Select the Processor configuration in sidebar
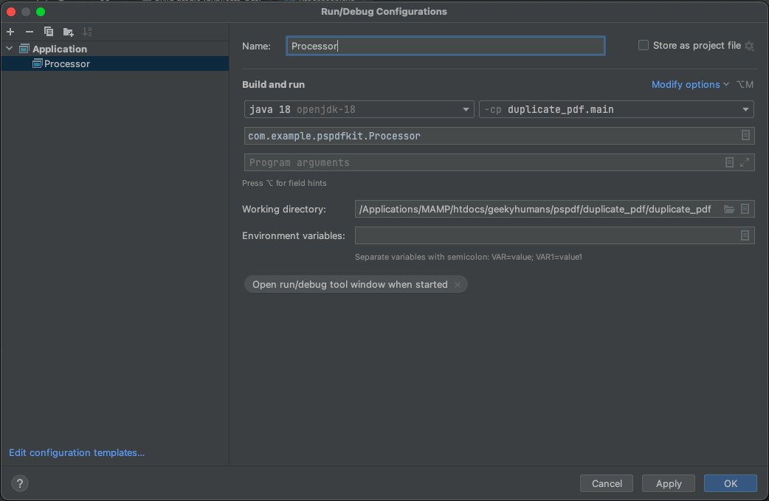Image resolution: width=769 pixels, height=501 pixels. tap(68, 63)
